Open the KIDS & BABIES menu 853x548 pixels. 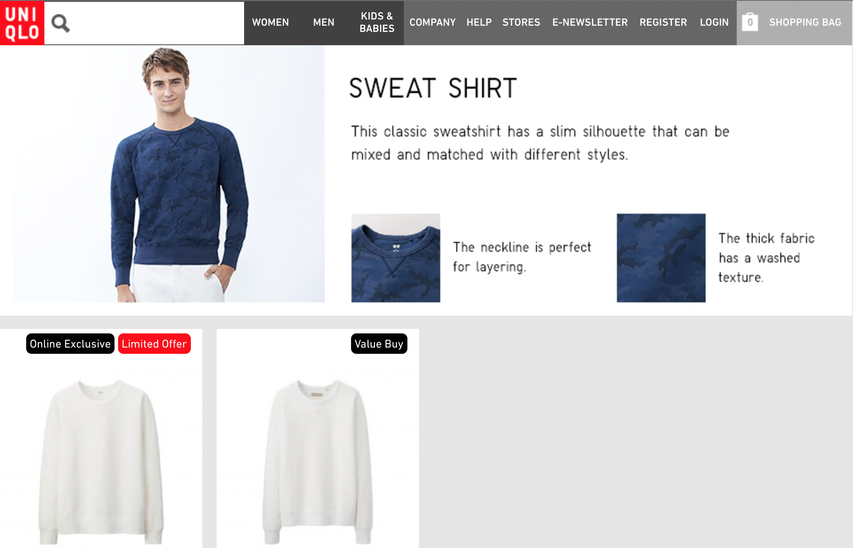(377, 23)
